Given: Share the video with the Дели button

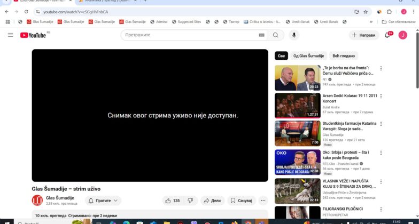Looking at the screenshot, I should point(212,201).
